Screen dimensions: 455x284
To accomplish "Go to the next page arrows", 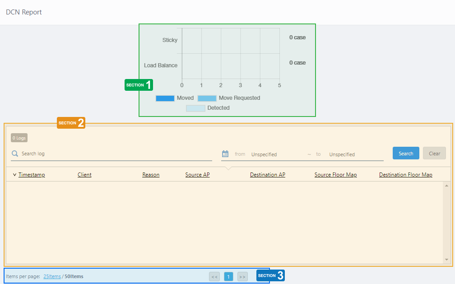I will coord(242,277).
